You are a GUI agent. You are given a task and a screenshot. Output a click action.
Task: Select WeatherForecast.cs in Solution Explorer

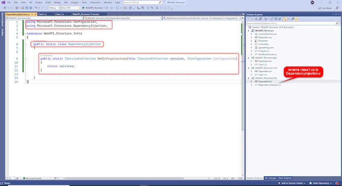click(x=268, y=55)
